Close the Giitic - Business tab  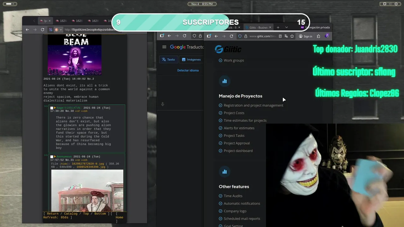pos(270,27)
